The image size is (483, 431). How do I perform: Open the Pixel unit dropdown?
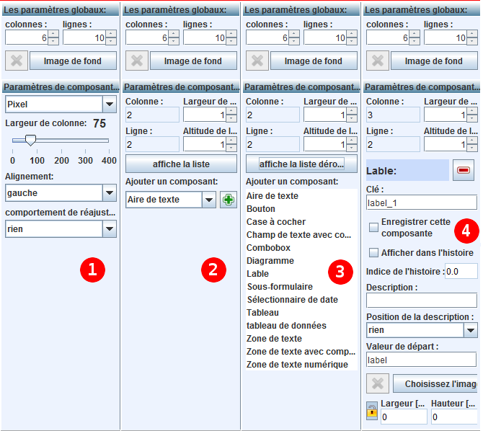[x=109, y=105]
